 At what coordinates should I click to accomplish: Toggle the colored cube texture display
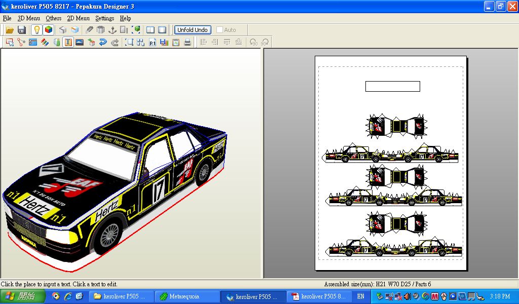coord(49,30)
